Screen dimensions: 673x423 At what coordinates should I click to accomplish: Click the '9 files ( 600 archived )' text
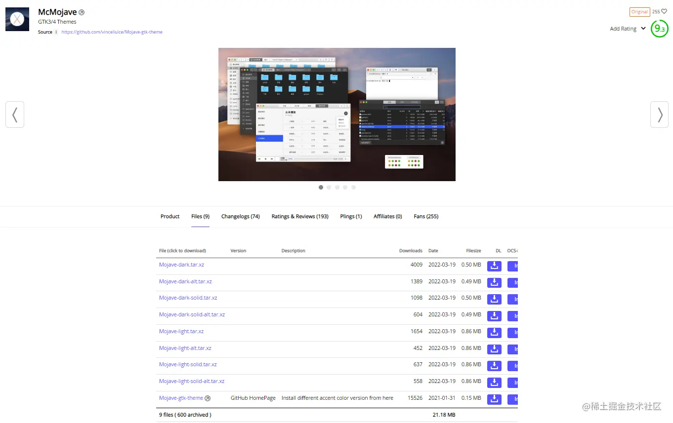click(185, 415)
